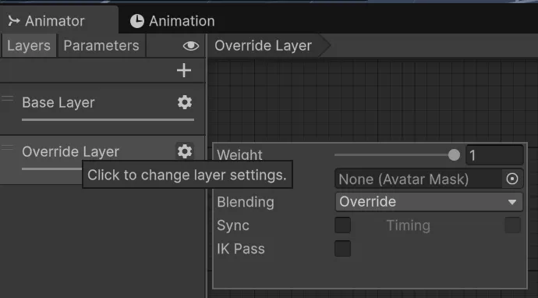This screenshot has height=298, width=538.
Task: Click the plus icon to add layer
Action: pos(184,70)
